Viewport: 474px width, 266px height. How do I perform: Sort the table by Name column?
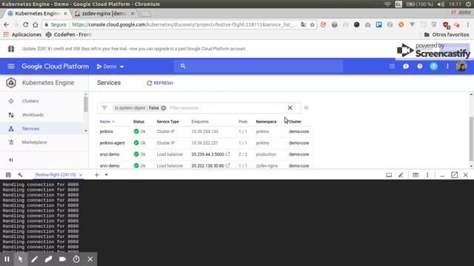(107, 121)
